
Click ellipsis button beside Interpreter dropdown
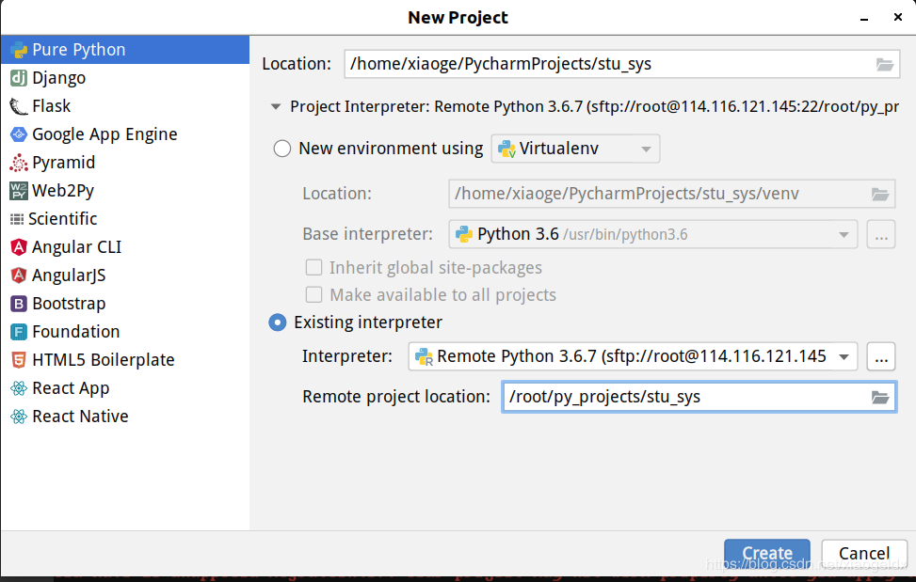881,356
